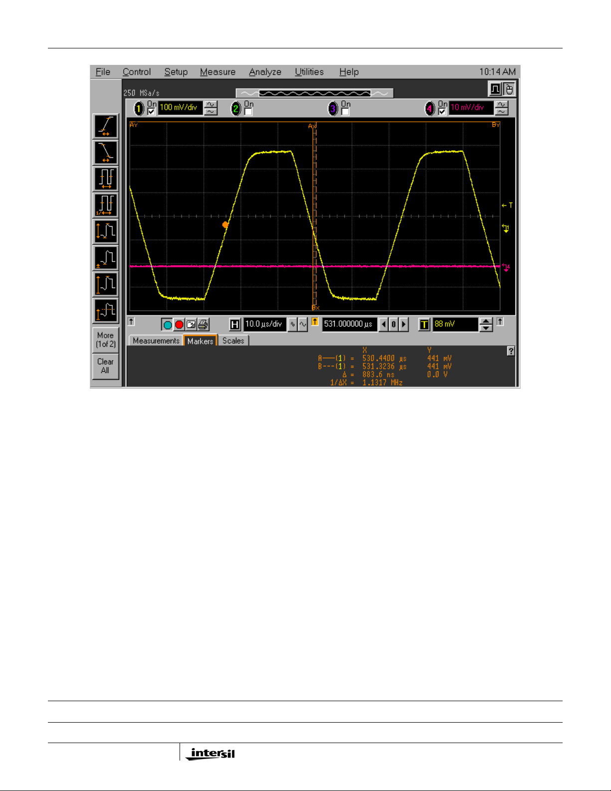This screenshot has width=611, height=791.
Task: Click the printer icon
Action: pyautogui.click(x=203, y=325)
